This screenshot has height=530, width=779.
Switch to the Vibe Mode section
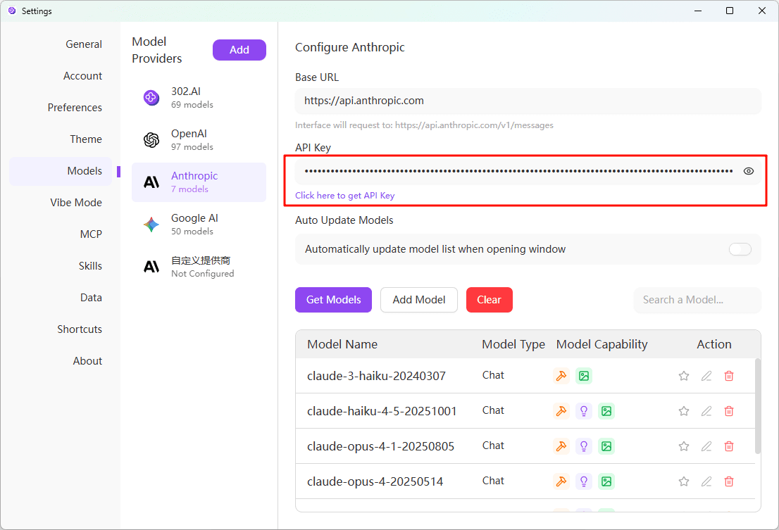point(75,202)
